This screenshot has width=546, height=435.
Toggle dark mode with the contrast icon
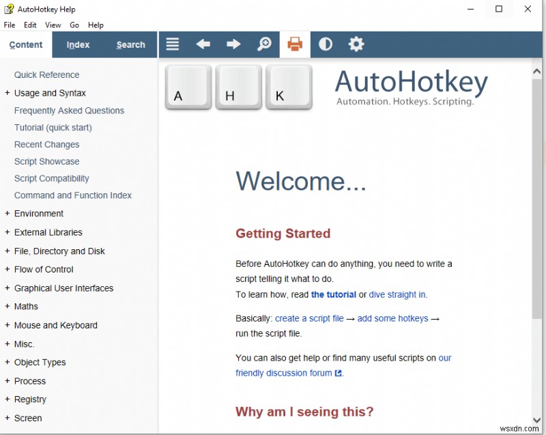click(325, 44)
